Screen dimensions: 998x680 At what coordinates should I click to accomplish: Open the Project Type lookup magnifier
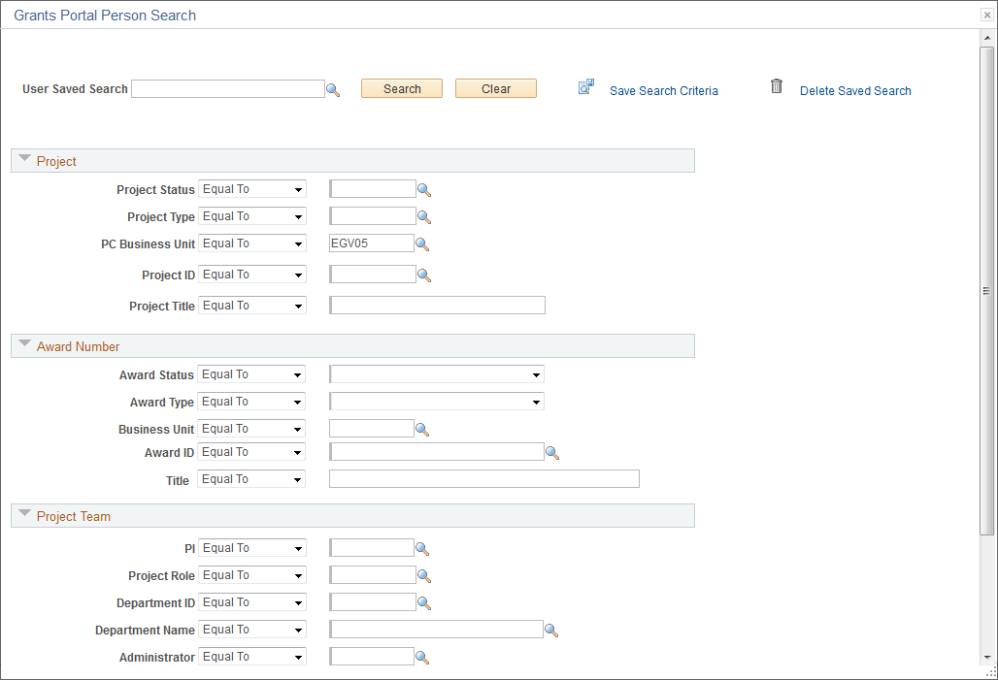(423, 215)
